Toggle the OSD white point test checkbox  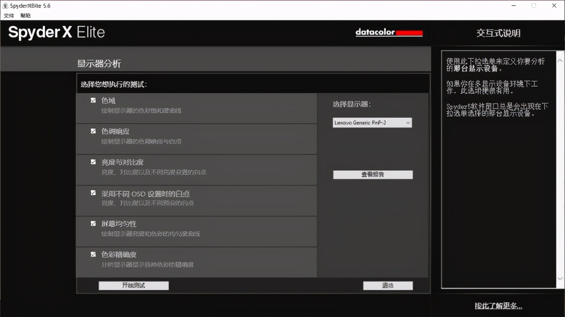coord(93,193)
